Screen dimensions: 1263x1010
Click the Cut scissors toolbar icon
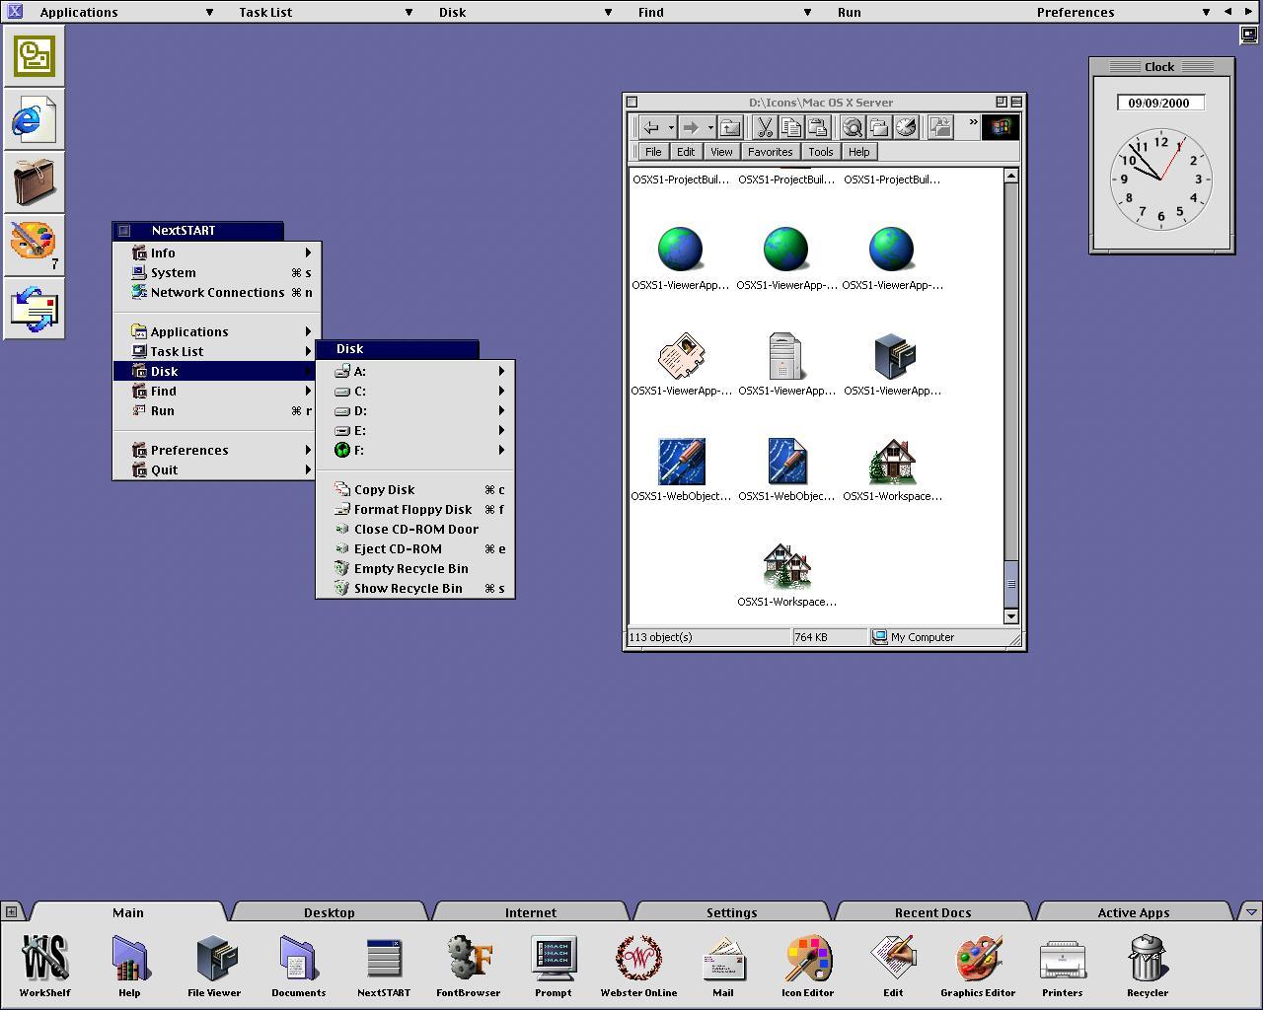[x=764, y=127]
